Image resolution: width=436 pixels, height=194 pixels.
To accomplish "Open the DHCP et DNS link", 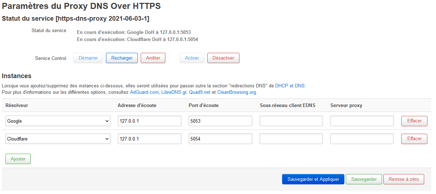I will tap(290, 86).
